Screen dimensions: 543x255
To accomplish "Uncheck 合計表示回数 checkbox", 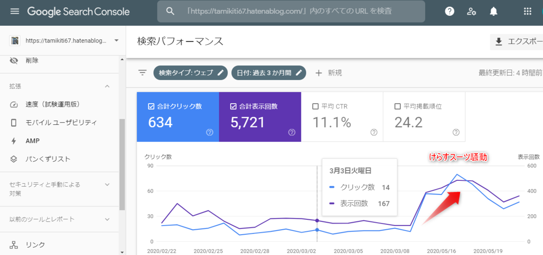I will (x=233, y=107).
